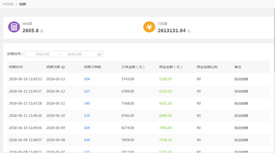The width and height of the screenshot is (275, 153).
Task: Open order count link 169
Action: (87, 128)
